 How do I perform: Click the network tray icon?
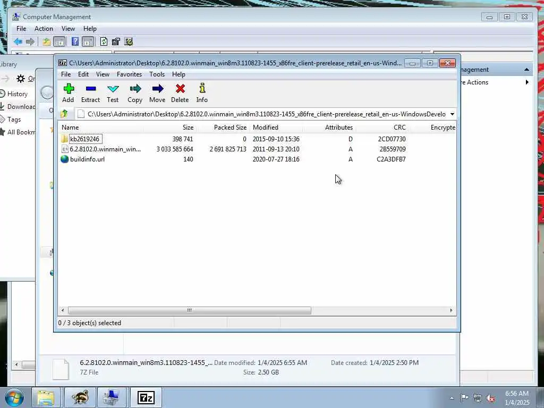[478, 398]
